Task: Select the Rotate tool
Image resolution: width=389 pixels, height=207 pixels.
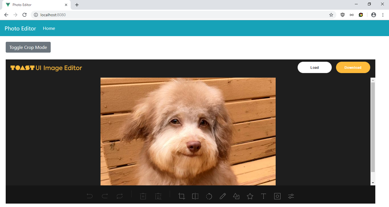Action: click(x=209, y=196)
